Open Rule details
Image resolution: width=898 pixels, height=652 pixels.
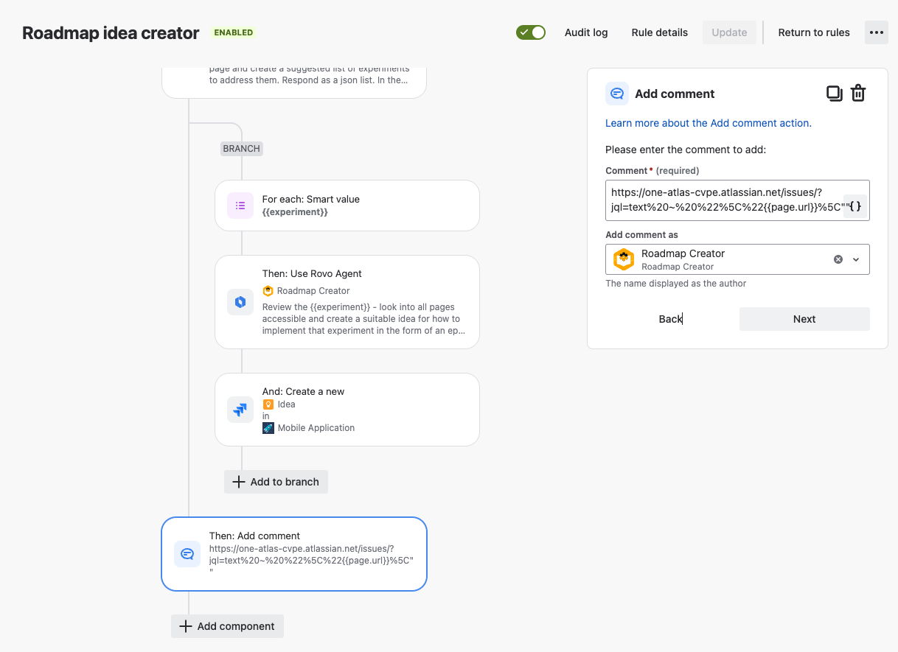pyautogui.click(x=660, y=32)
